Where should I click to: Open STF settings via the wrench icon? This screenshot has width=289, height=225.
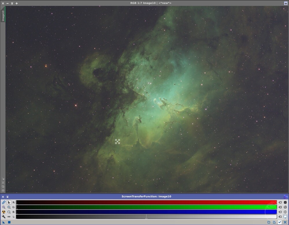[4, 216]
